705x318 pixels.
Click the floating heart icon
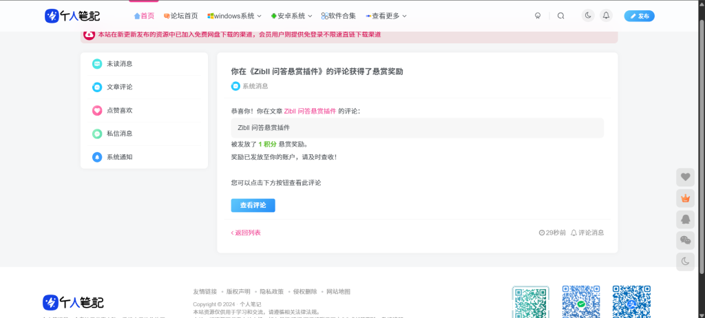pos(685,177)
